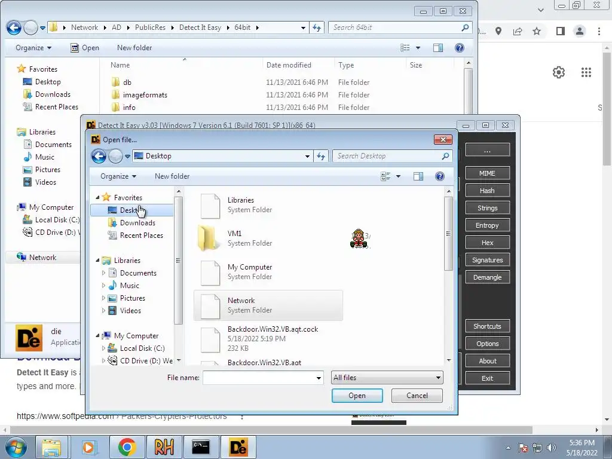This screenshot has width=612, height=459.
Task: Click Shortcuts button in Detect It Easy
Action: pyautogui.click(x=488, y=326)
